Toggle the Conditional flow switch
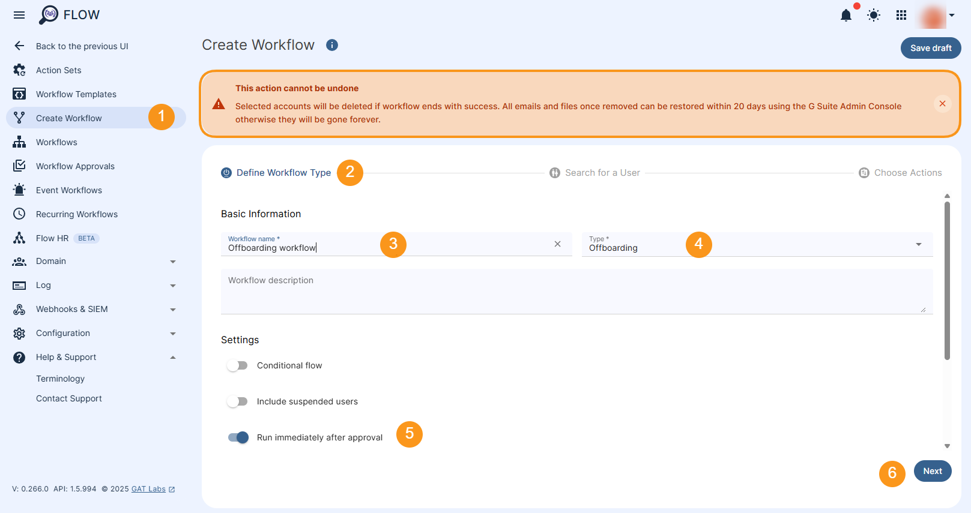The height and width of the screenshot is (513, 971). 237,365
